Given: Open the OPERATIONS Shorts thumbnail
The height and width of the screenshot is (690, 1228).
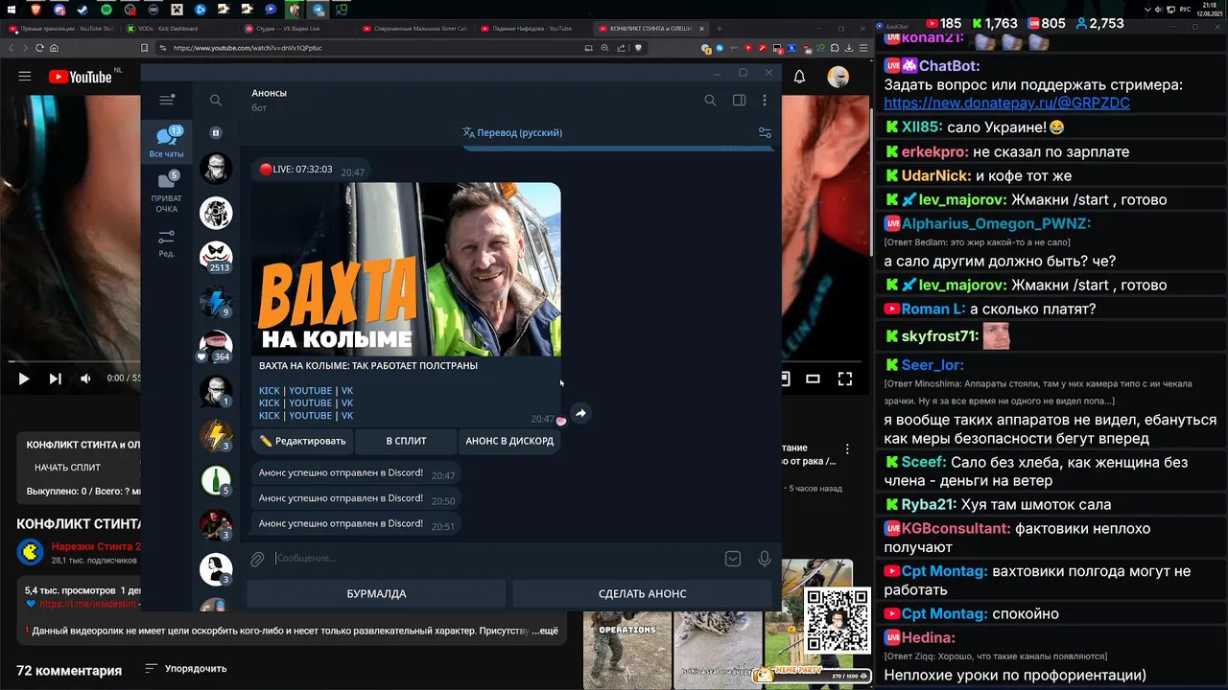Looking at the screenshot, I should point(627,650).
